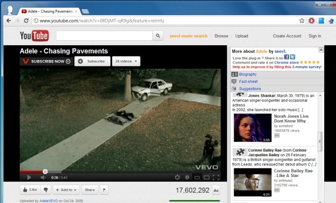Viewport: 336px width, 203px height.
Task: Click the seevl music search link
Action: point(188,36)
